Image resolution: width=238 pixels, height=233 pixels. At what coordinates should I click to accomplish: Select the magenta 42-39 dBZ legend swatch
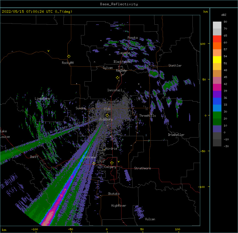click(x=217, y=87)
